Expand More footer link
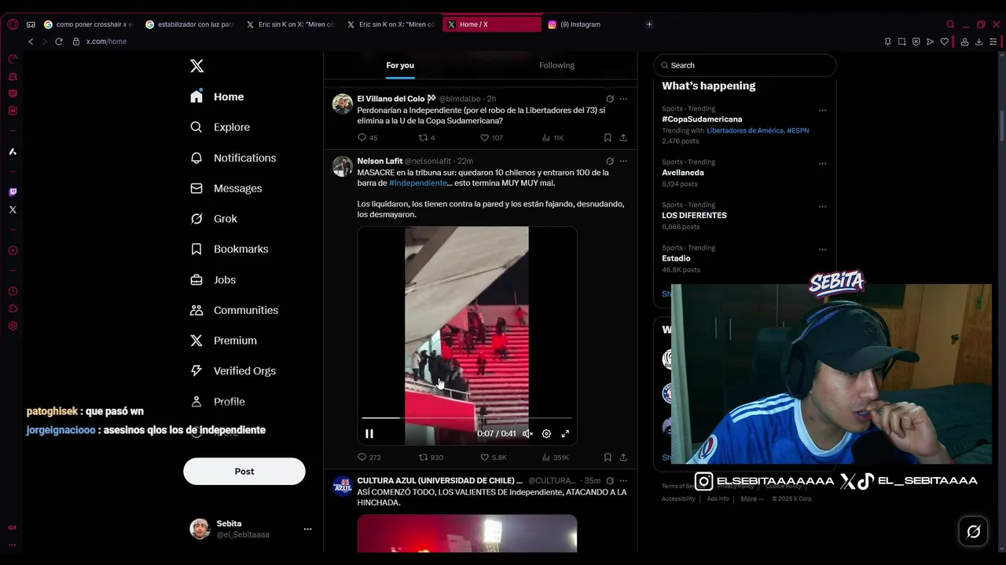Image resolution: width=1006 pixels, height=565 pixels. (752, 499)
